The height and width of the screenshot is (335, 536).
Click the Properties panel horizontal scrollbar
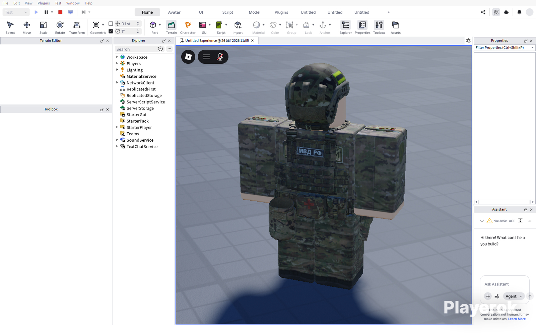pyautogui.click(x=504, y=202)
